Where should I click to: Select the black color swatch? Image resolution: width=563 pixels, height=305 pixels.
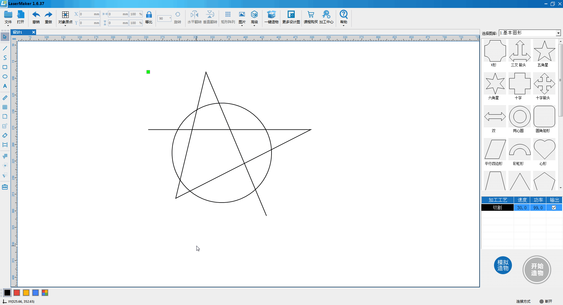click(x=7, y=293)
